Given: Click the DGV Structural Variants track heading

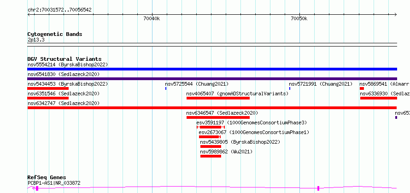Looking at the screenshot, I should pyautogui.click(x=64, y=59).
